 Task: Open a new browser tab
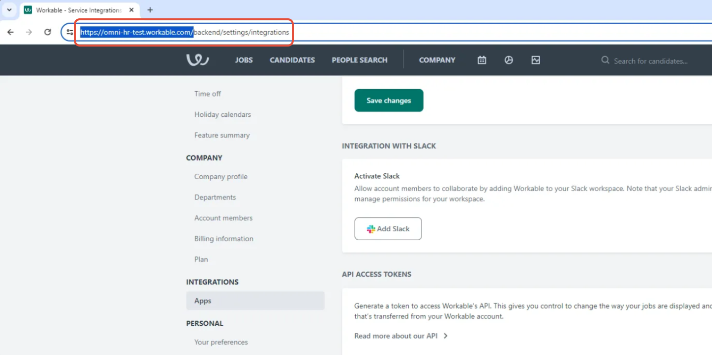pyautogui.click(x=150, y=10)
